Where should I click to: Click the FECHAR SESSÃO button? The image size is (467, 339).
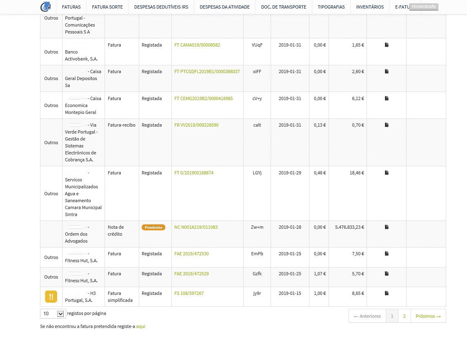pyautogui.click(x=423, y=7)
